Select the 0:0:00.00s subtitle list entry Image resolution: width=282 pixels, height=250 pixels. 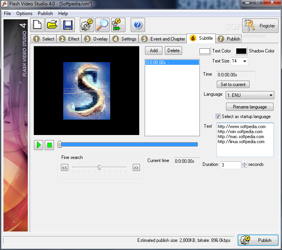(x=172, y=62)
